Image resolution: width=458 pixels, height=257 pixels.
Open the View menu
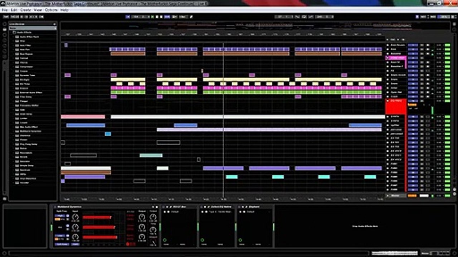tap(38, 10)
